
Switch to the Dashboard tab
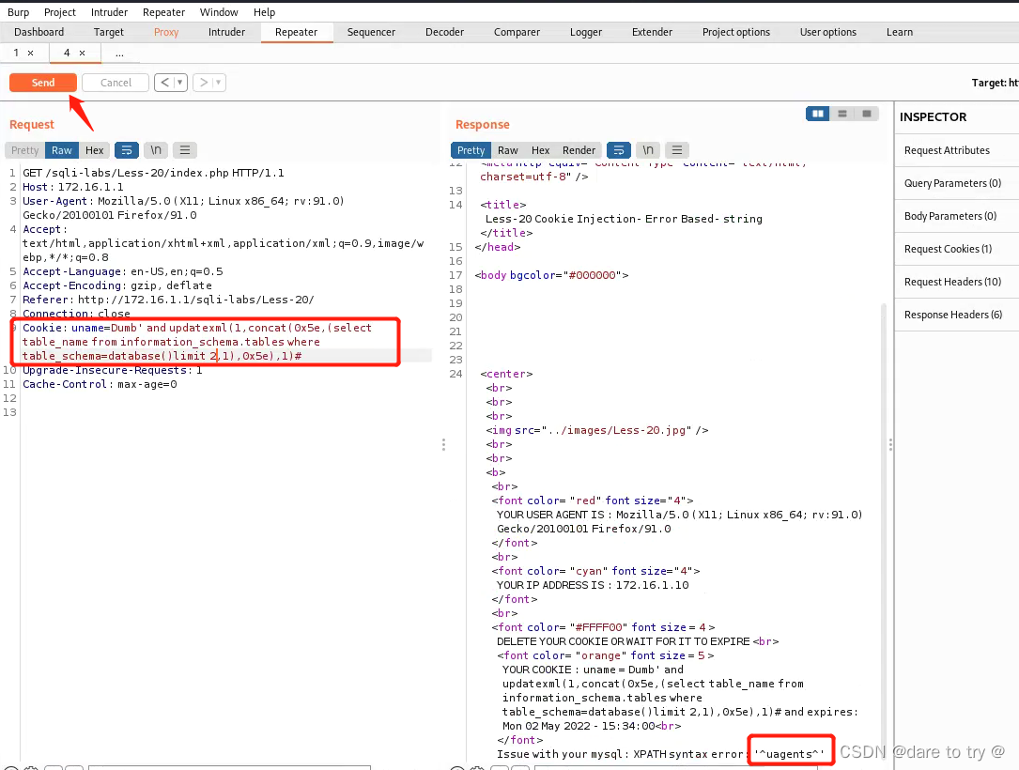pyautogui.click(x=39, y=32)
